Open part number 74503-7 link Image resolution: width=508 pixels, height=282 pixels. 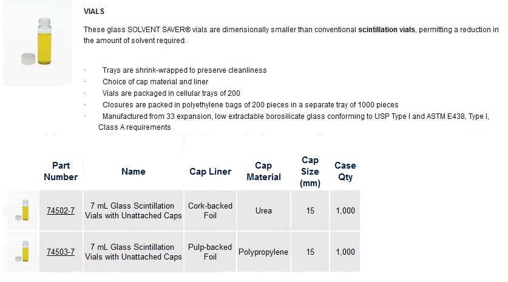61,252
